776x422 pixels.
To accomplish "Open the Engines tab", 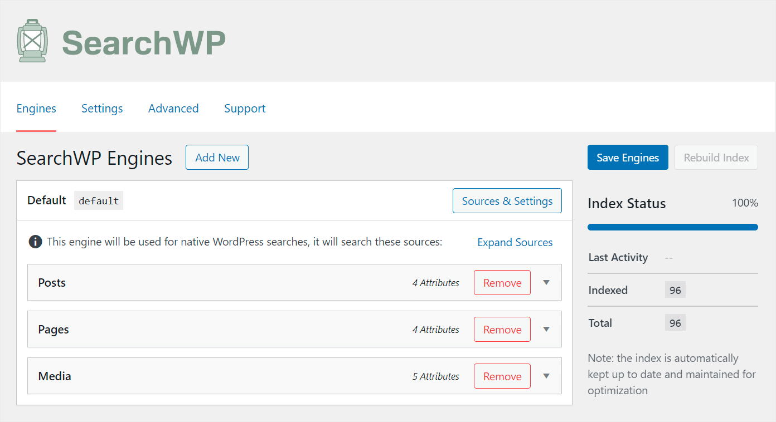I will click(x=36, y=109).
